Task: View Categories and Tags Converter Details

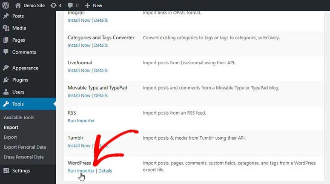Action: click(101, 46)
